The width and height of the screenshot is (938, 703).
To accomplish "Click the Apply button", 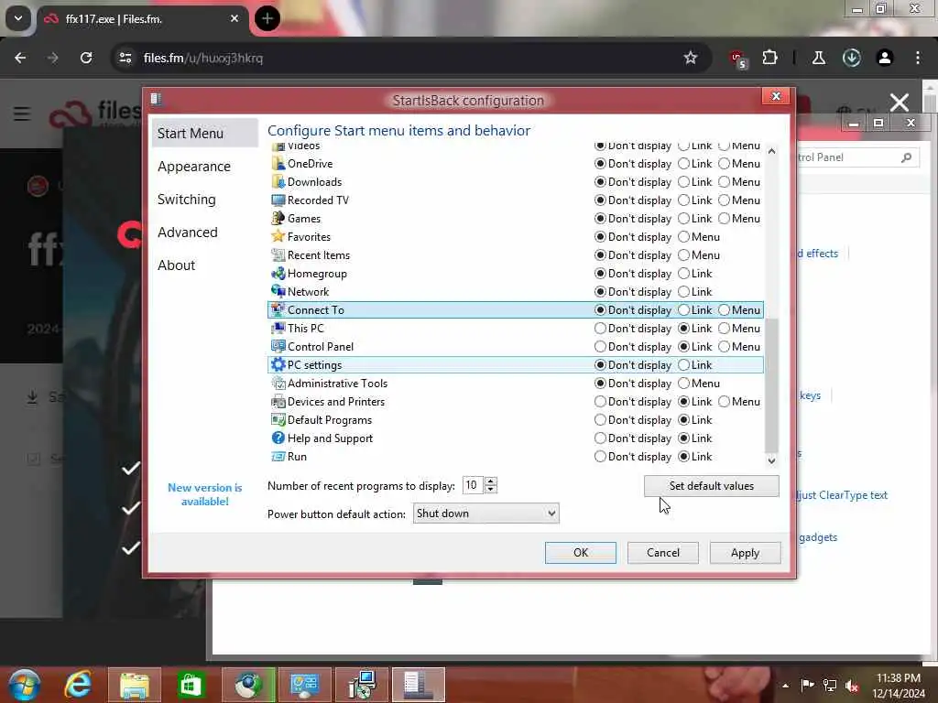I will [x=745, y=553].
